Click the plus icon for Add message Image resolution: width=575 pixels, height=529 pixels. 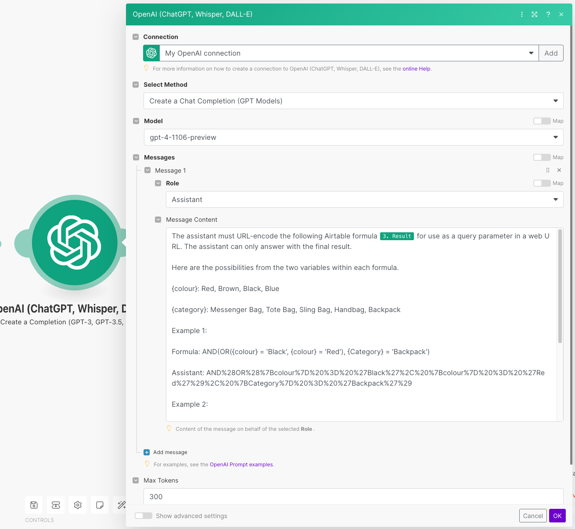(x=147, y=452)
